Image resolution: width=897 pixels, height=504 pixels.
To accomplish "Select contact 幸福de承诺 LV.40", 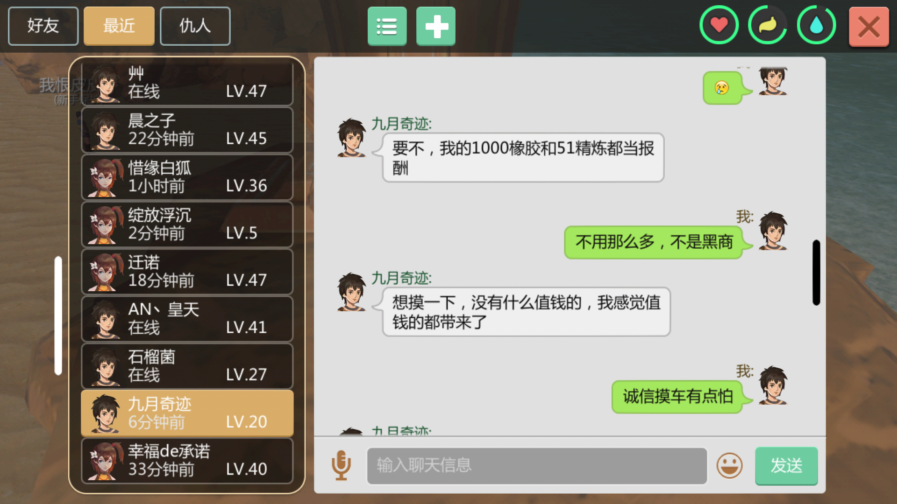I will click(187, 461).
